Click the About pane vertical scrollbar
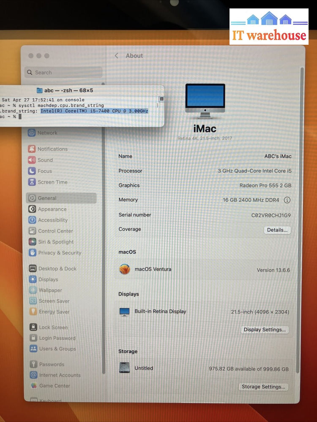Screen dimensions: 317x422 (302, 169)
